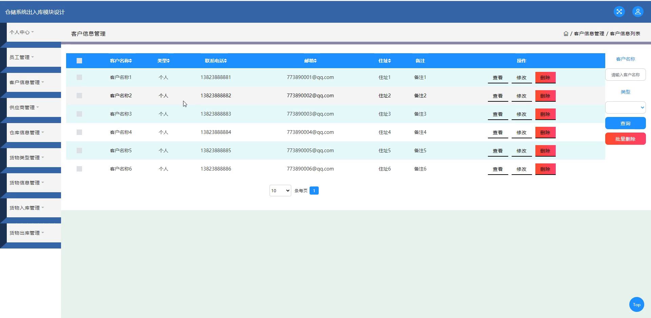
Task: Edit customer 客户名称5
Action: (x=521, y=151)
